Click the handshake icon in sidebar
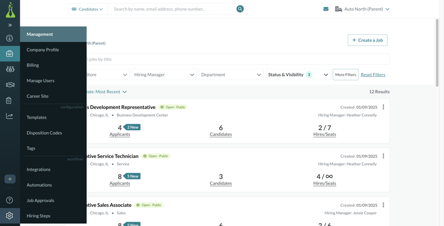This screenshot has width=444, height=226. 10,85
